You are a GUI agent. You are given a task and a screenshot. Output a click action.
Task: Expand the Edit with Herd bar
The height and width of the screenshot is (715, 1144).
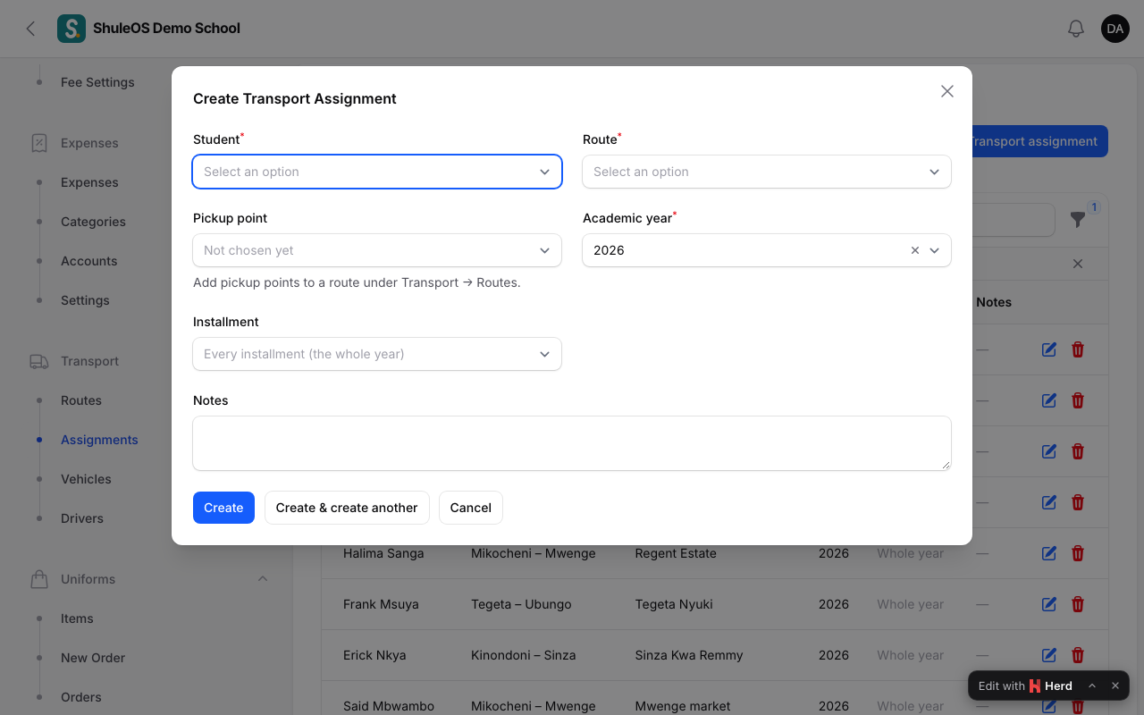(x=1092, y=686)
